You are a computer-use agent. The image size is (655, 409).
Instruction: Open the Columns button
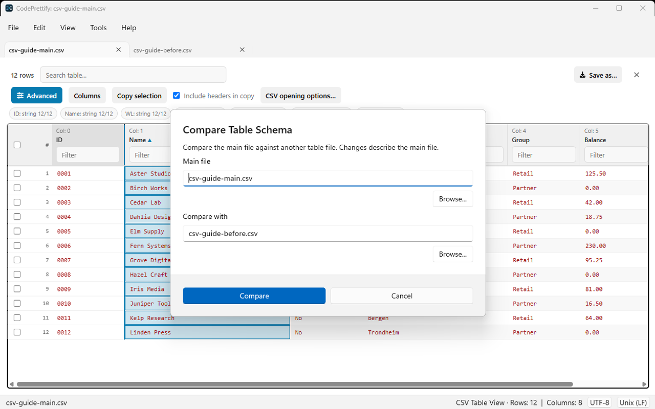pos(87,96)
